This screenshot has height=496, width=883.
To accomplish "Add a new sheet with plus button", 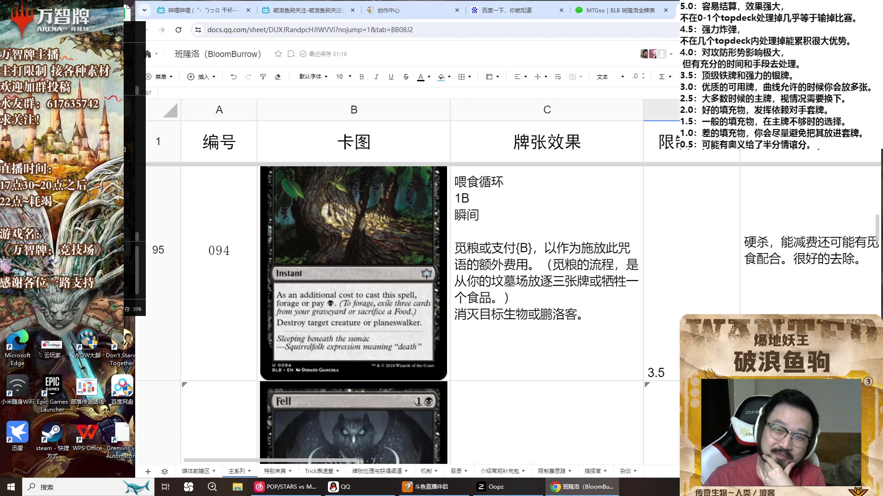I will (148, 471).
